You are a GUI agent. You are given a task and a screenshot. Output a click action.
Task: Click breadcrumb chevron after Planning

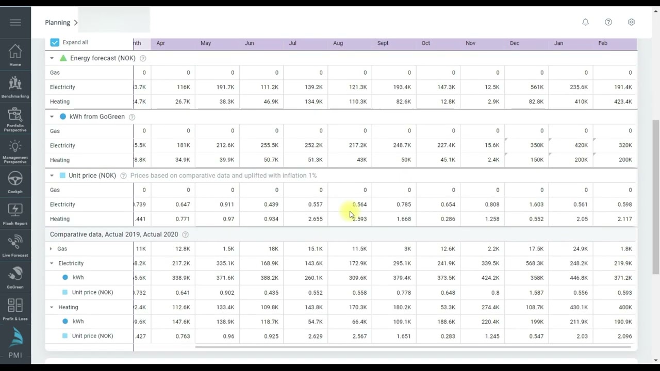click(75, 22)
